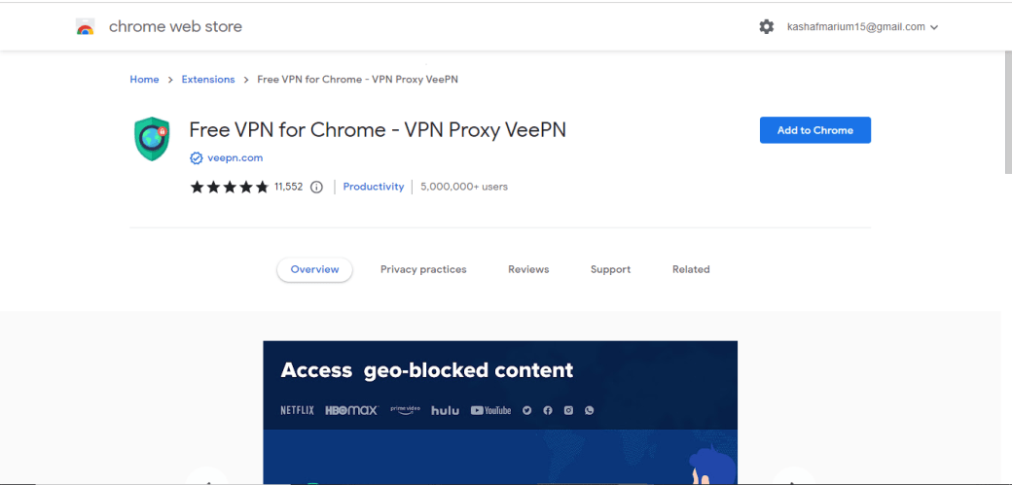Open the ratings info icon
This screenshot has height=485, width=1012.
click(316, 187)
